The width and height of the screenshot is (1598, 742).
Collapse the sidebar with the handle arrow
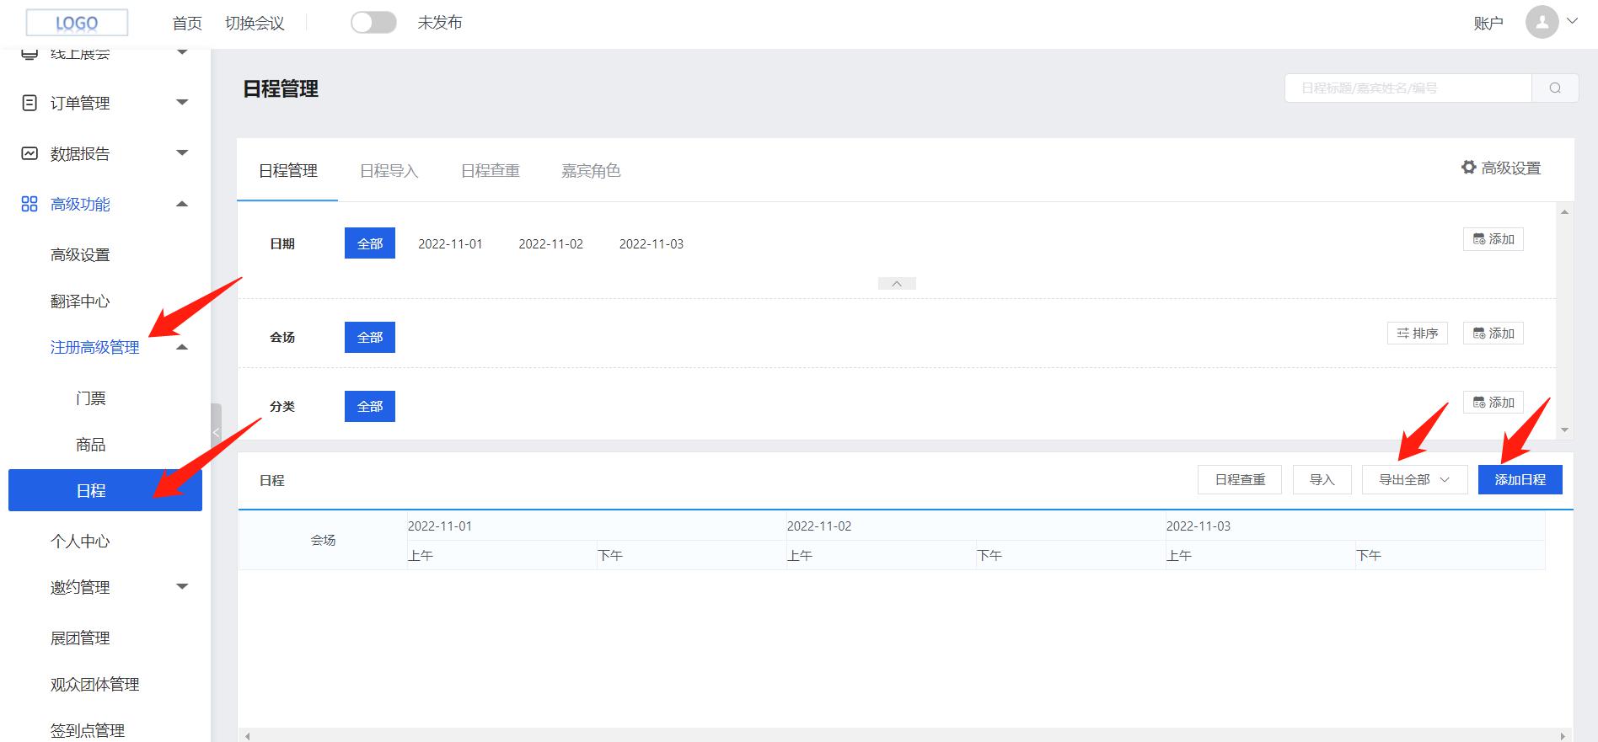[x=216, y=432]
